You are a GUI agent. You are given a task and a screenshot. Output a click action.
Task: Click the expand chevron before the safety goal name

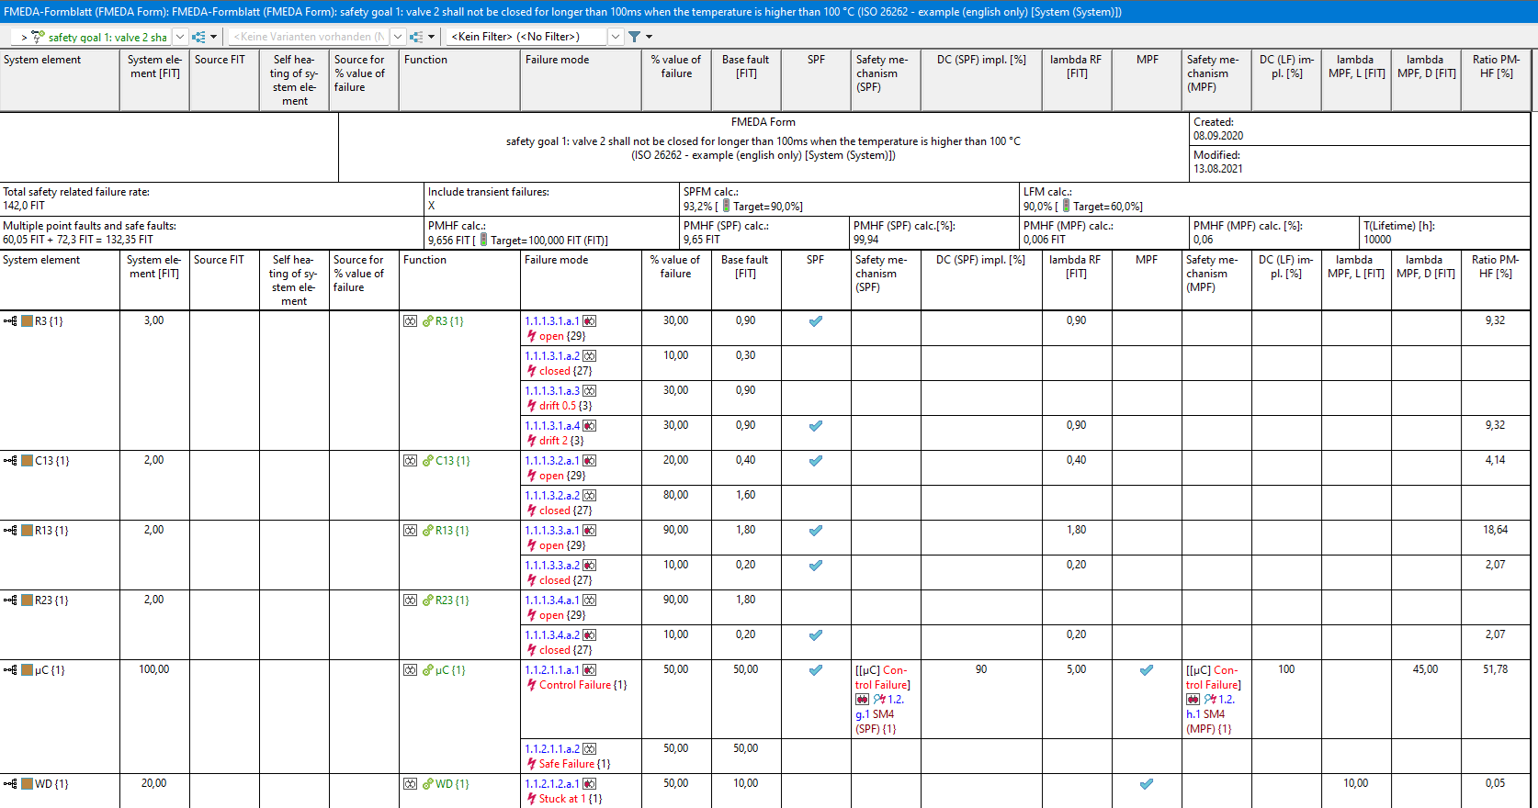24,38
